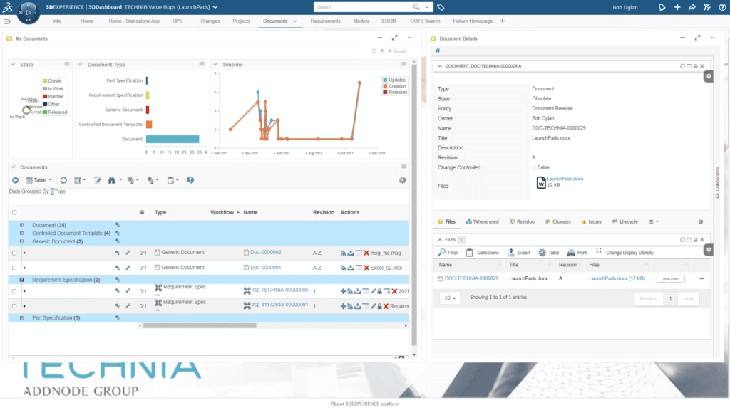Screen dimensions: 730x410
Task: Click plus icon on rsp-TECHNIA-00000005 row
Action: click(x=343, y=291)
